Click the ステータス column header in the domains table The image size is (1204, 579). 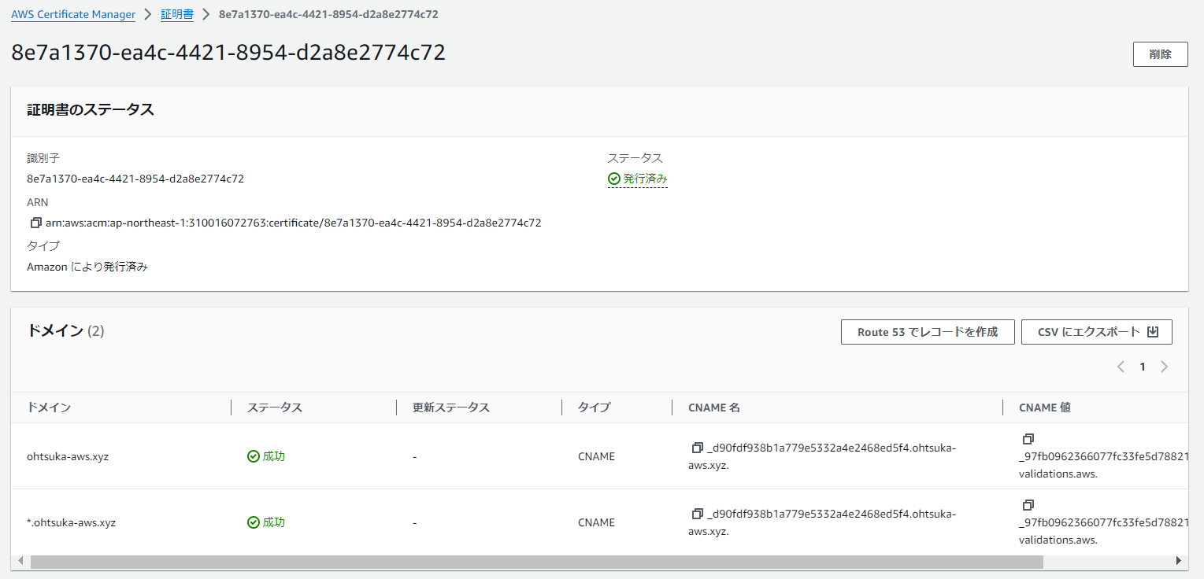click(275, 408)
